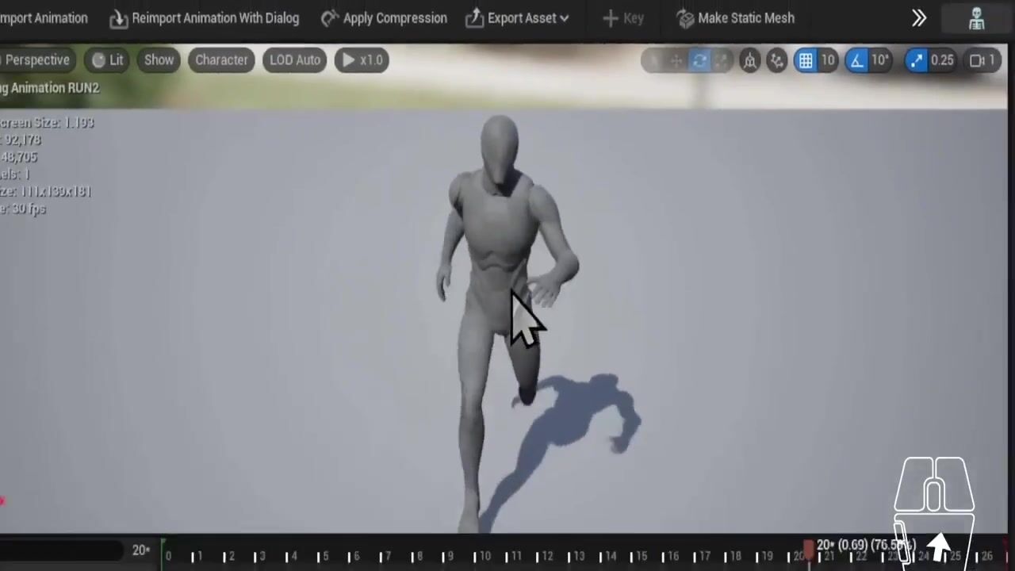Image resolution: width=1015 pixels, height=571 pixels.
Task: Open the camera speed setting
Action: 983,60
